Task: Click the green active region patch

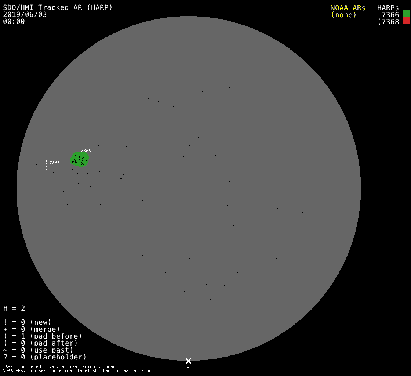Action: [x=79, y=159]
